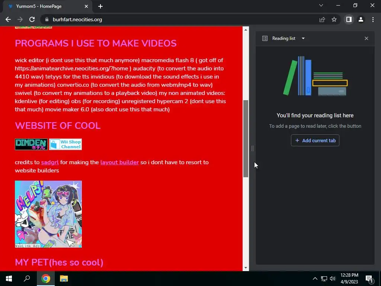Reload the current page
The image size is (381, 286).
32,19
